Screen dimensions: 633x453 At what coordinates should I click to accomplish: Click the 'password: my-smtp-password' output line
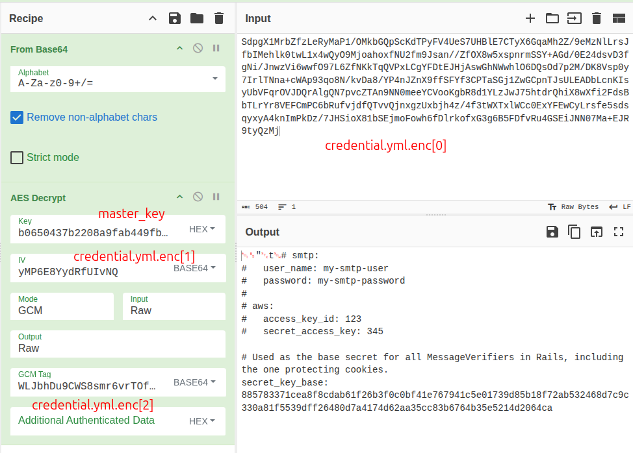[334, 281]
